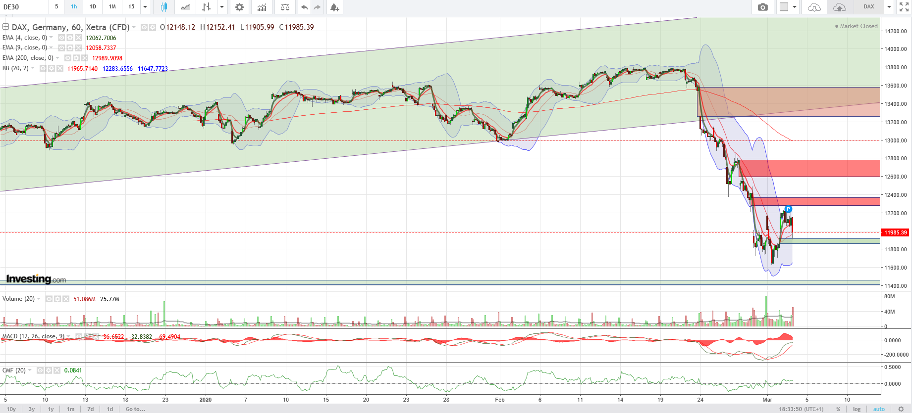Select the 1D interval
The width and height of the screenshot is (912, 413).
click(93, 7)
